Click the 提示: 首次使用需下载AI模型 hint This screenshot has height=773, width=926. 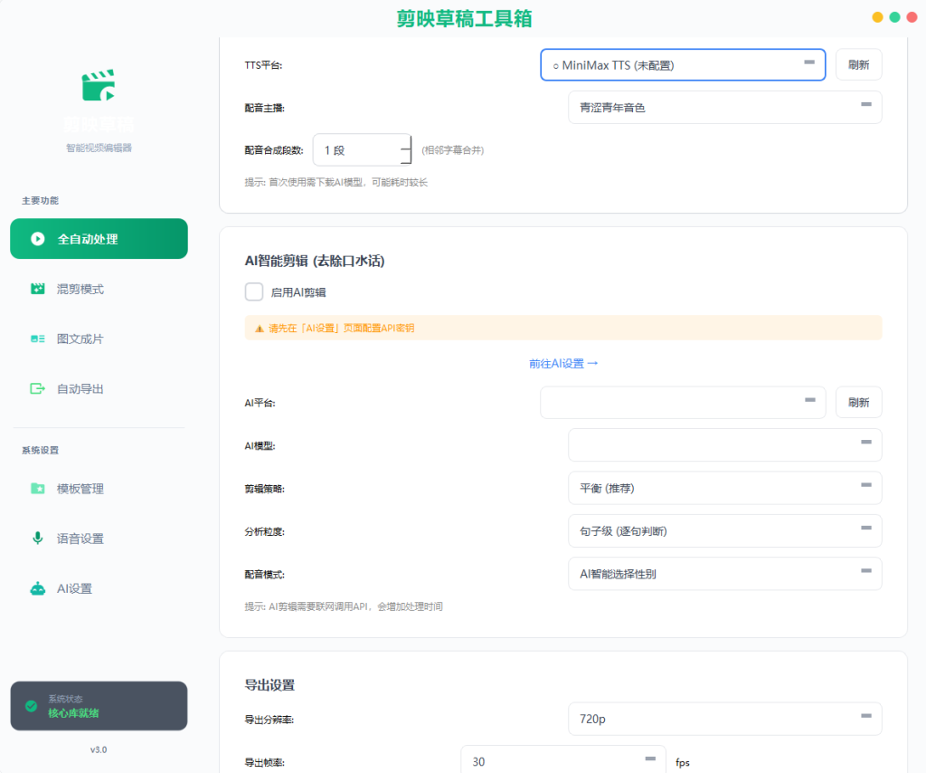click(x=336, y=182)
